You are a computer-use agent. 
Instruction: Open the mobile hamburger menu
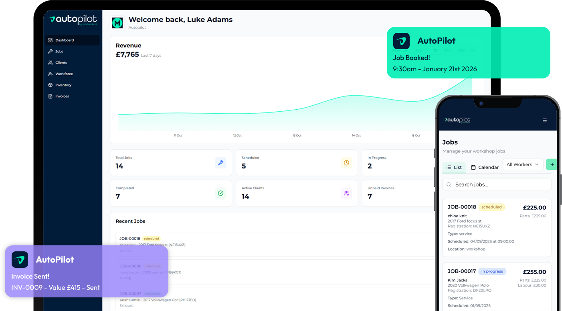tap(544, 120)
